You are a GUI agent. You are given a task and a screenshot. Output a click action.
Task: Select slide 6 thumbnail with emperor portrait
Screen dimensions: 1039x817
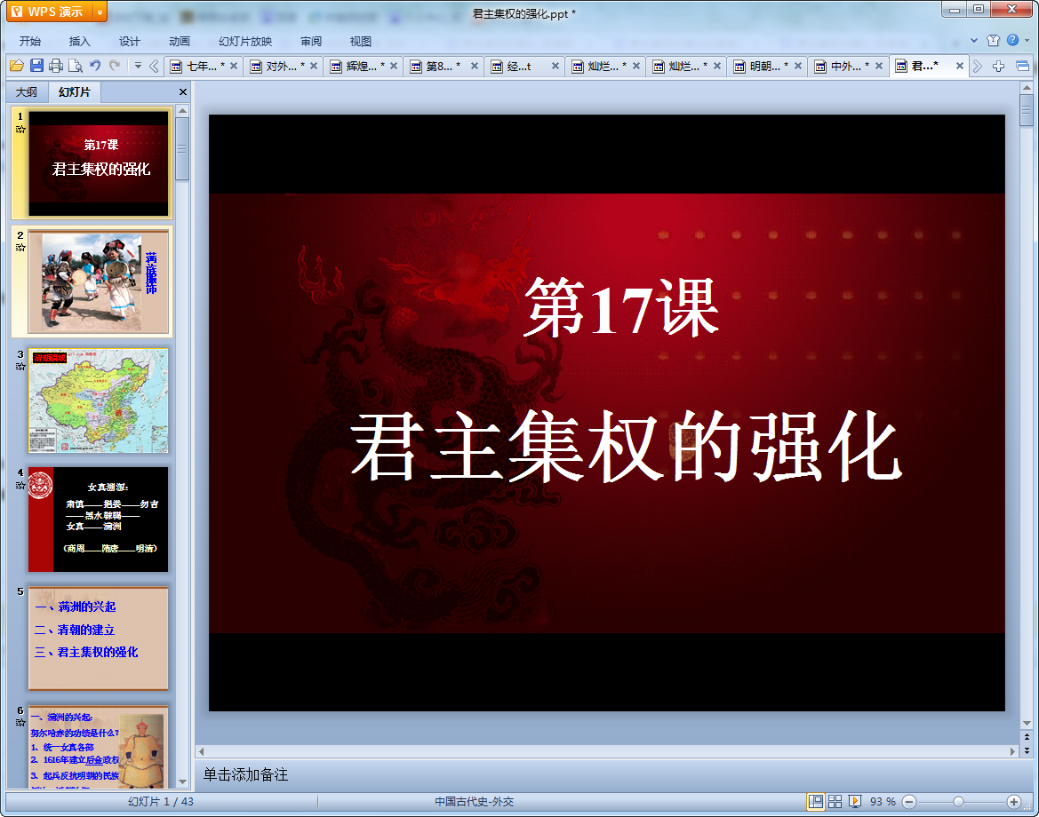click(x=98, y=747)
